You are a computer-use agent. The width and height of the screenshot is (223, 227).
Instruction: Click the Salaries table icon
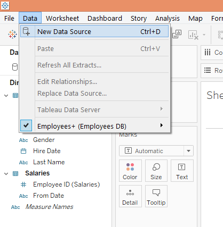pyautogui.click(x=15, y=173)
